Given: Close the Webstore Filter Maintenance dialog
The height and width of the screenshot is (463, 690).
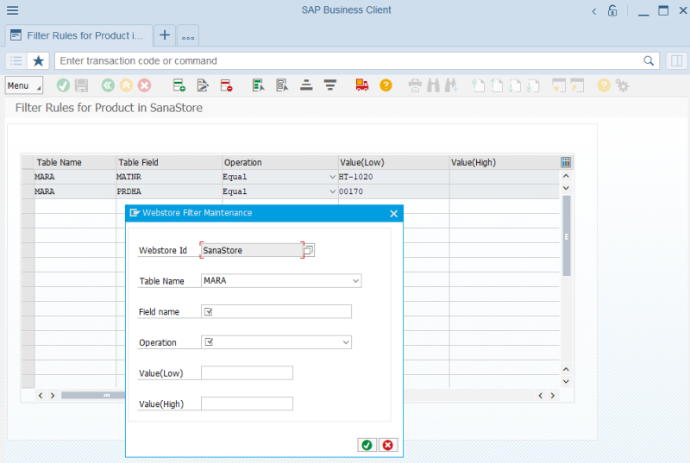Looking at the screenshot, I should pos(393,213).
